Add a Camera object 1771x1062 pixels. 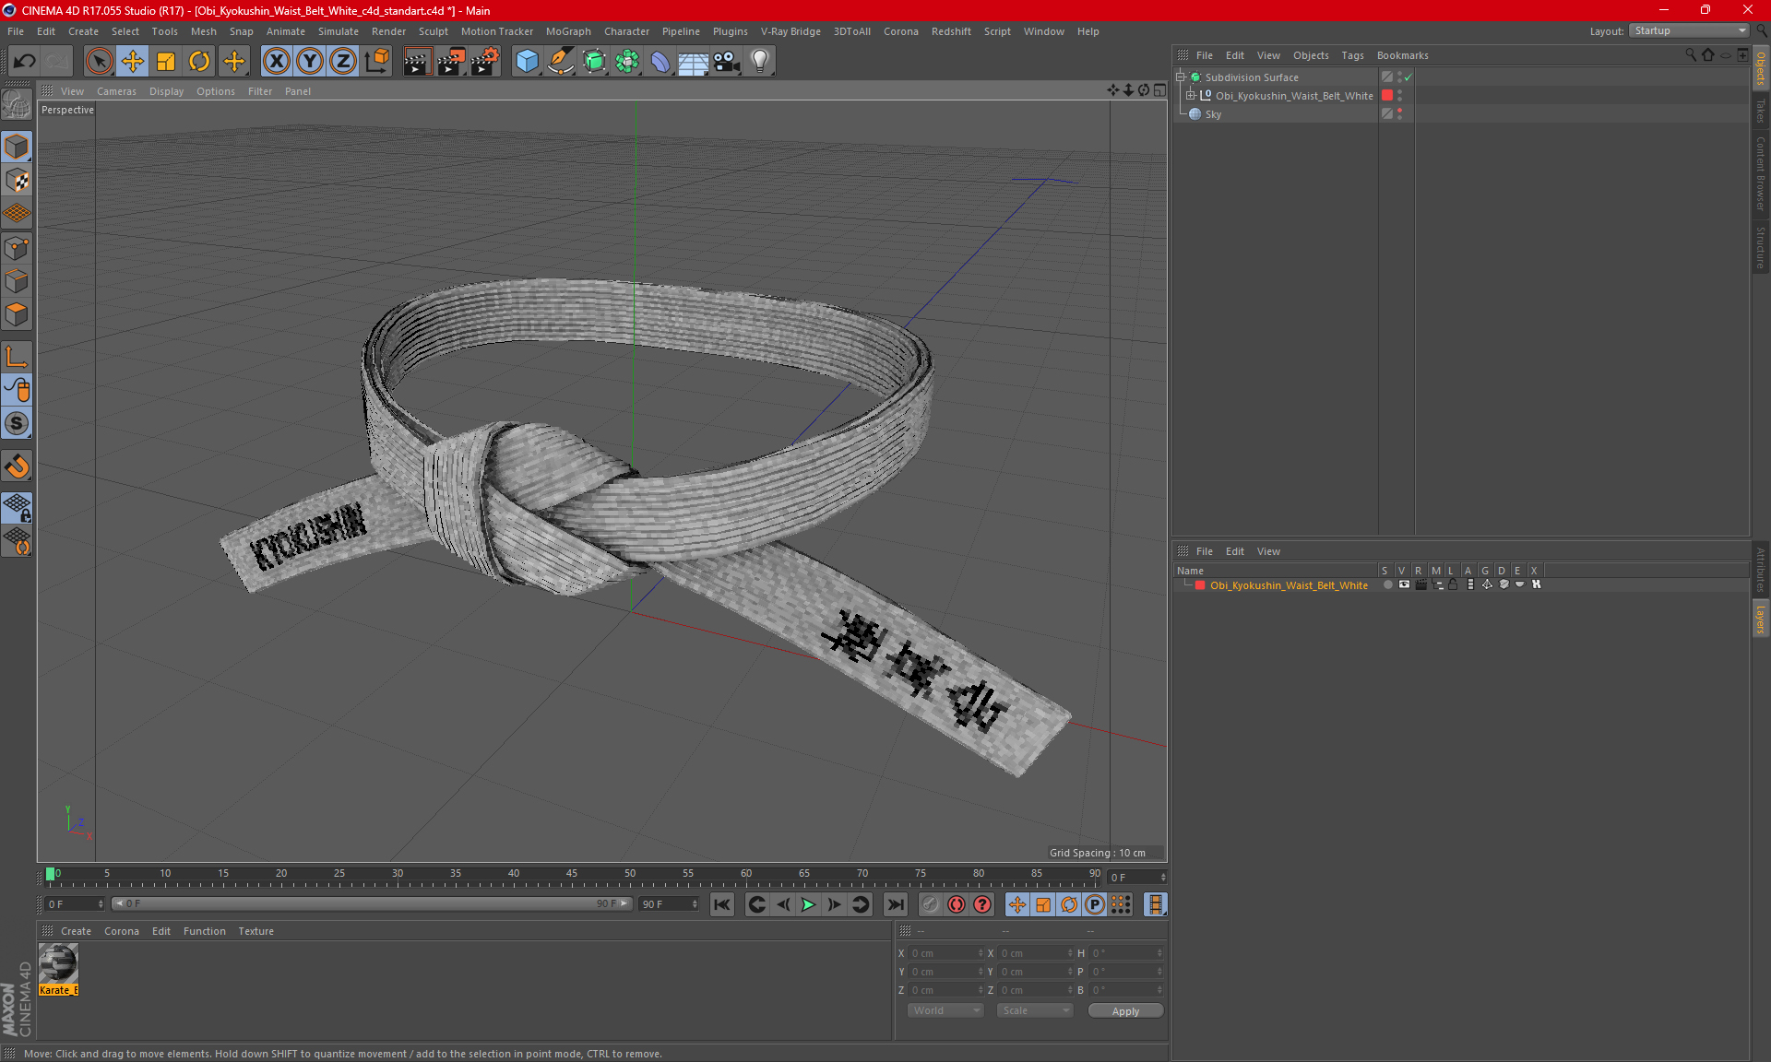[727, 62]
